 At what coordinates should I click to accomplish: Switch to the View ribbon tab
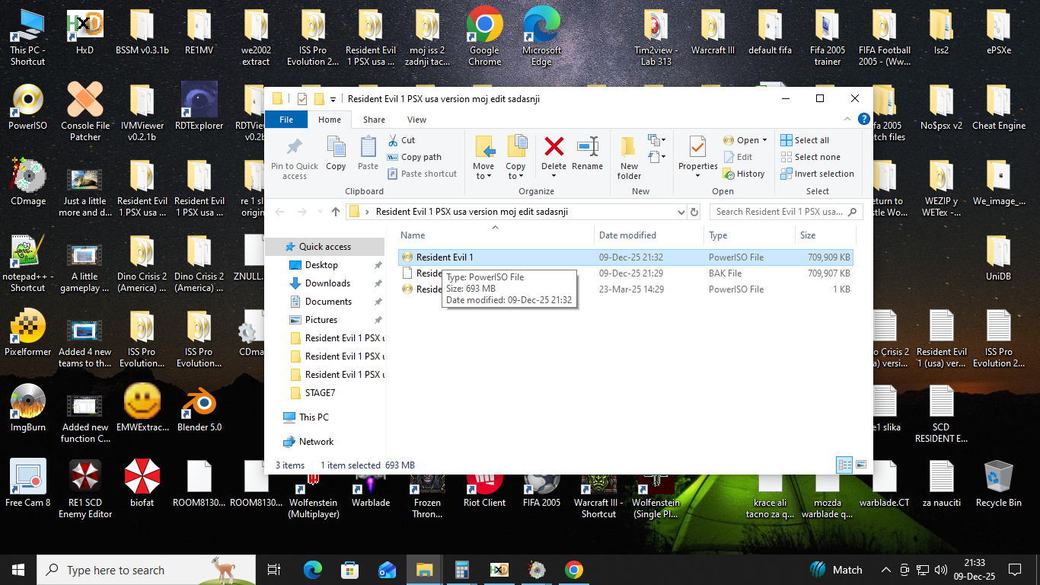(416, 120)
